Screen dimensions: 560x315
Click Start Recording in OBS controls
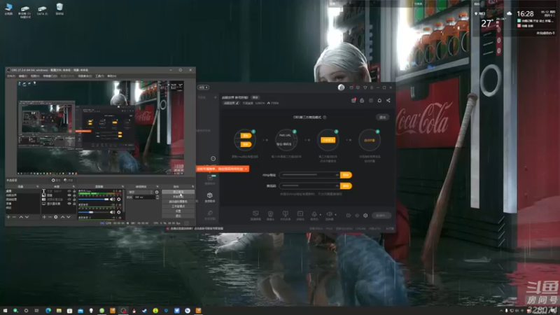(x=178, y=197)
